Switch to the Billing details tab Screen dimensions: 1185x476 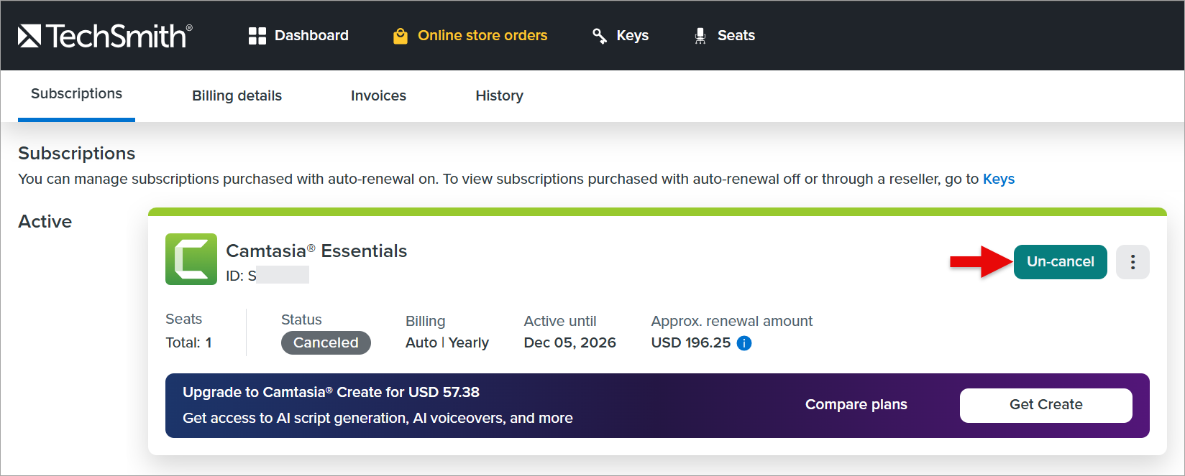237,95
